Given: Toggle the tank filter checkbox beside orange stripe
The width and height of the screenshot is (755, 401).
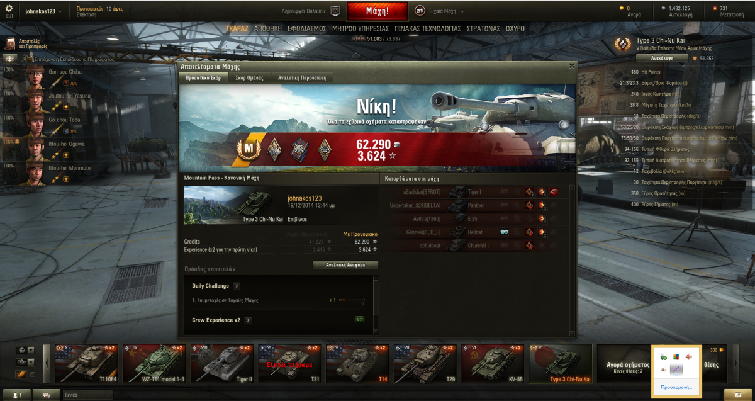Looking at the screenshot, I should click(x=33, y=375).
